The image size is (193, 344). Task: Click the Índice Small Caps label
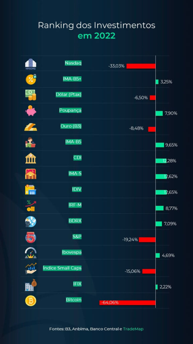pos(62,268)
